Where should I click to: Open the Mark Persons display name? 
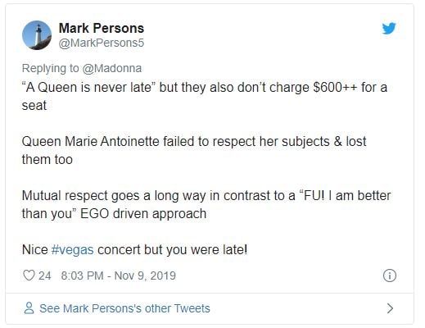point(102,28)
